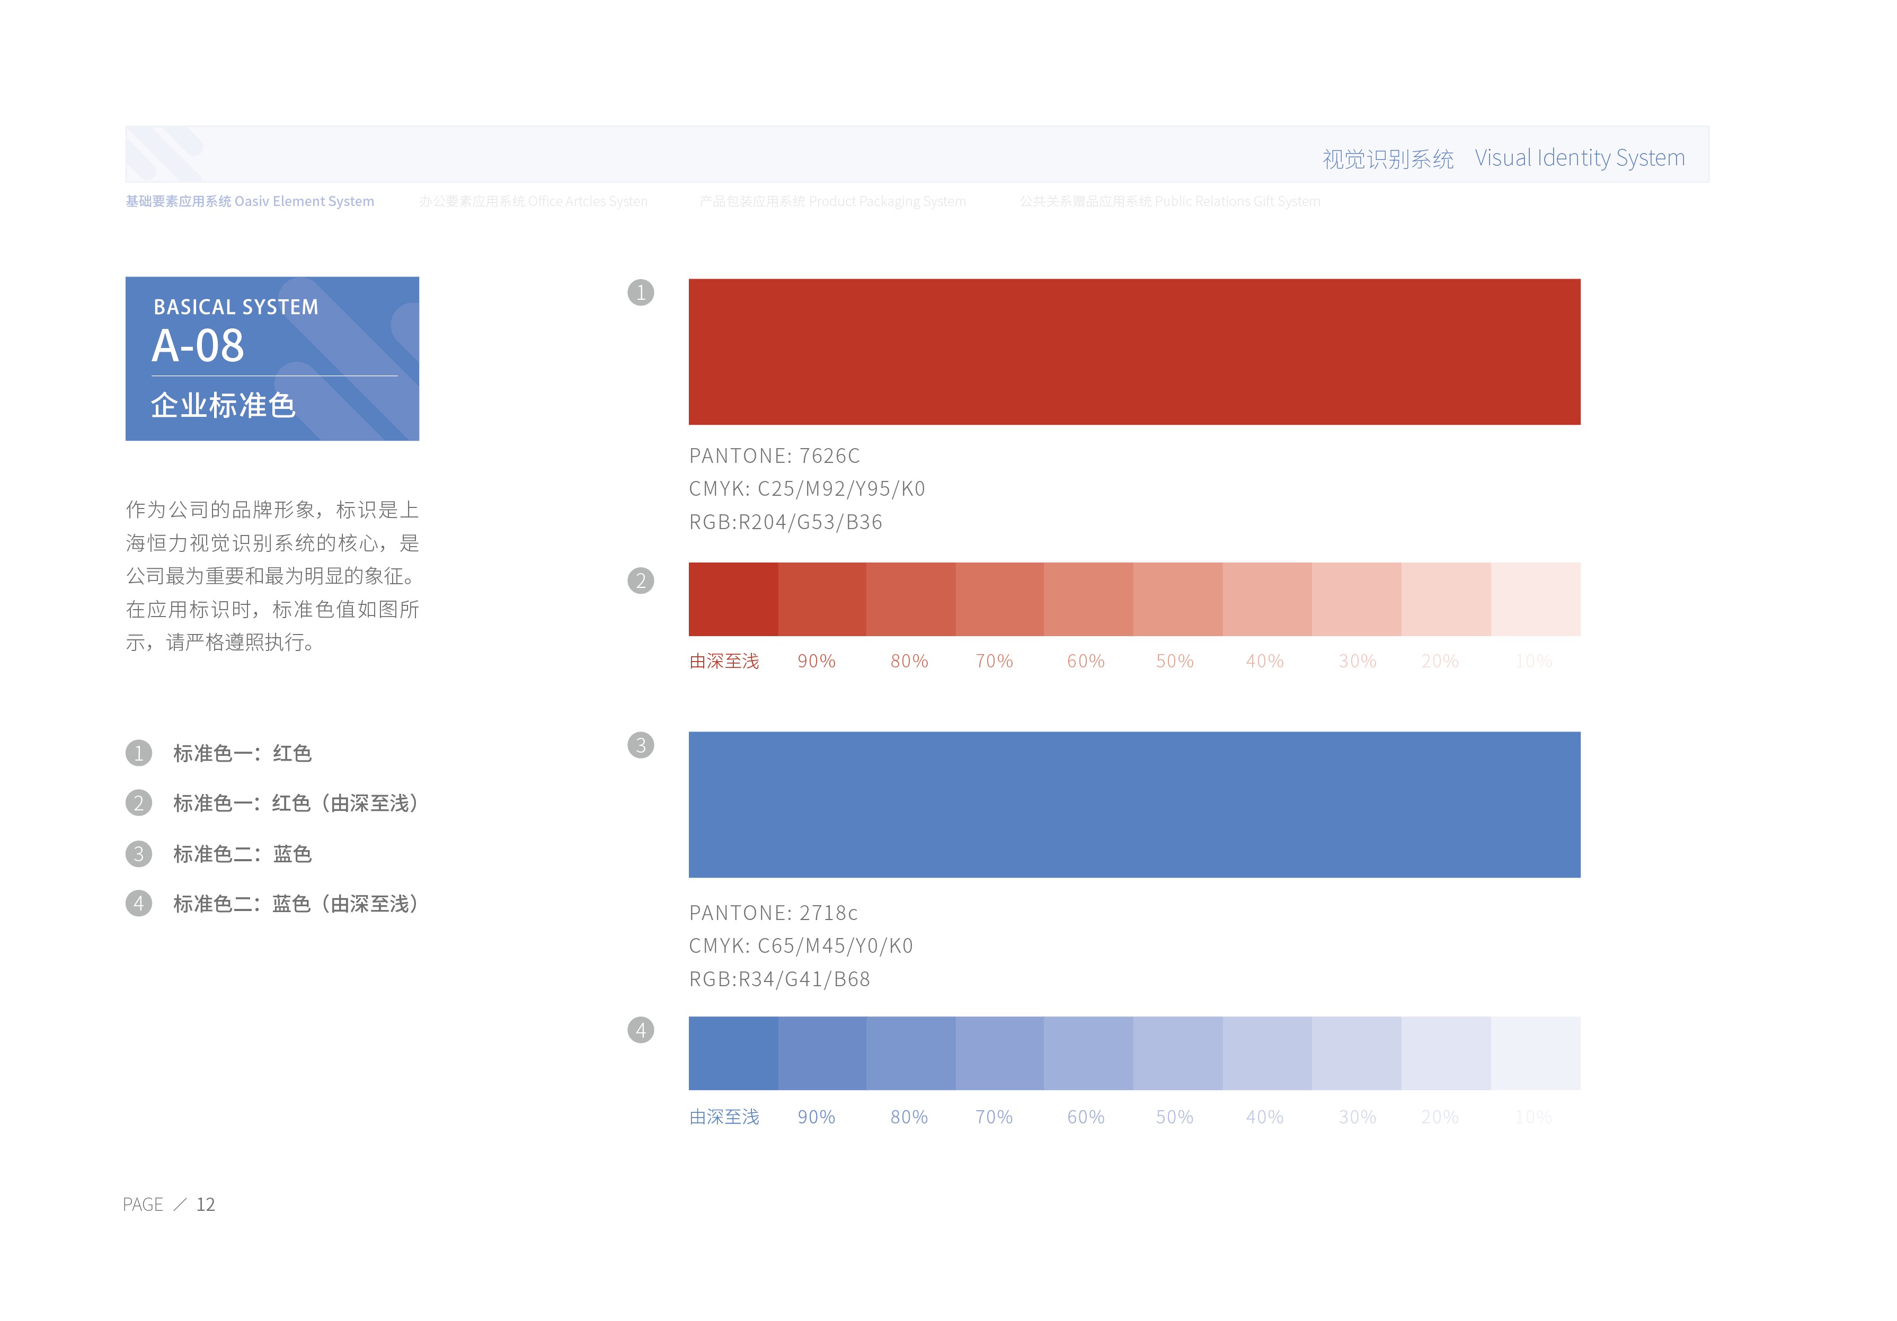Click the blue 70% label
The image size is (1897, 1321).
pyautogui.click(x=994, y=1117)
